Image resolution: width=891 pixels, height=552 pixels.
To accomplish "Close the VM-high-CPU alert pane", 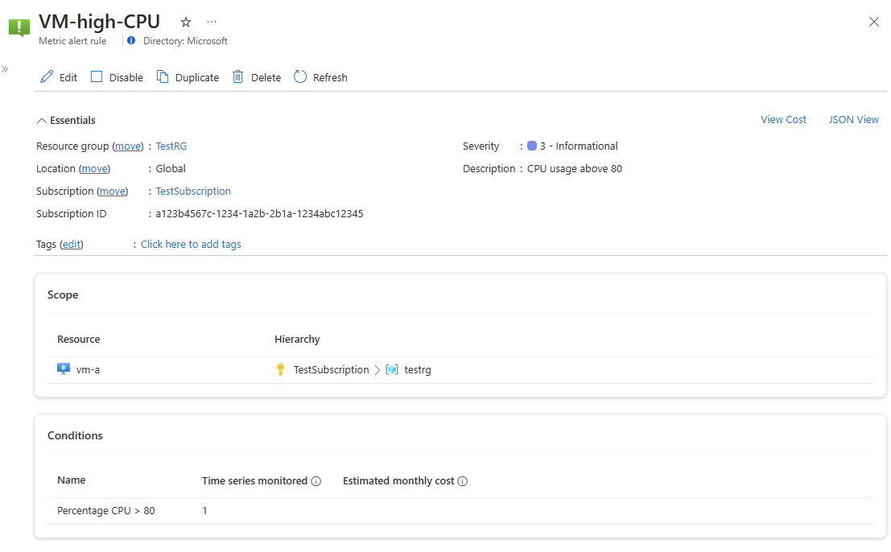I will point(874,23).
